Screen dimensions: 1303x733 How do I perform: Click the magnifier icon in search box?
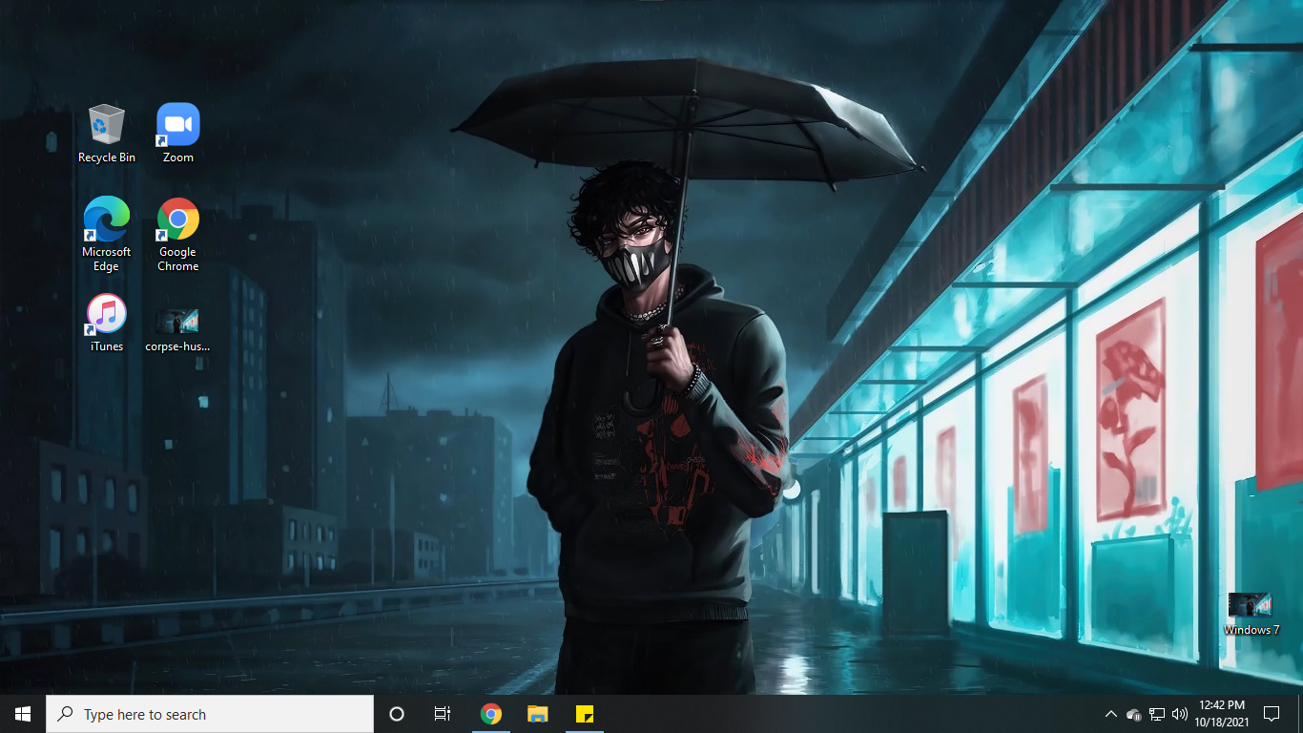point(65,714)
